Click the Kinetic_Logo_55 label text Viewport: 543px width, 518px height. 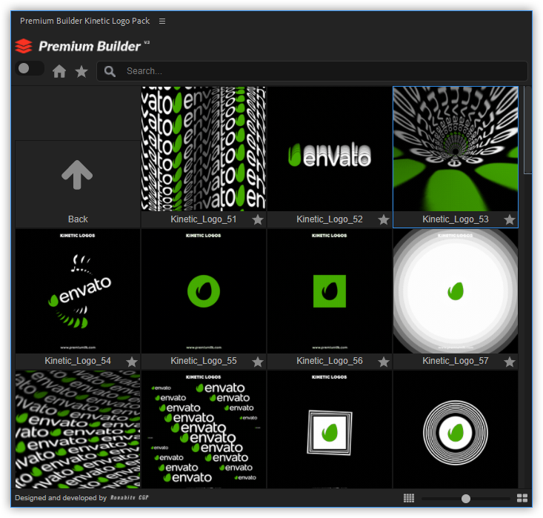[x=204, y=361]
